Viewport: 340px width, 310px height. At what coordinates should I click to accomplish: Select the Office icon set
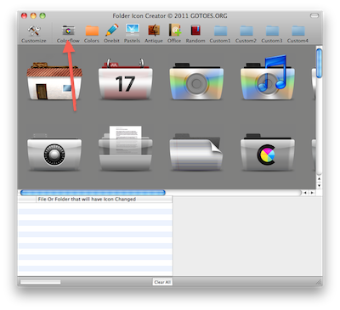(174, 33)
